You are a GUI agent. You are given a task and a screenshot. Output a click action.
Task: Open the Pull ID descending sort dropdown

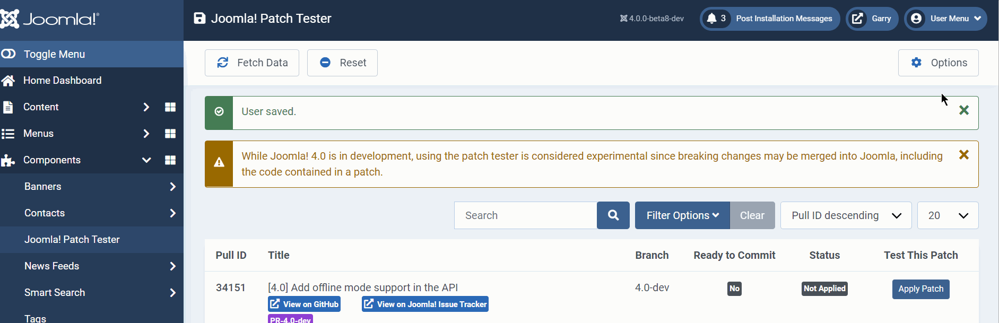click(x=846, y=215)
